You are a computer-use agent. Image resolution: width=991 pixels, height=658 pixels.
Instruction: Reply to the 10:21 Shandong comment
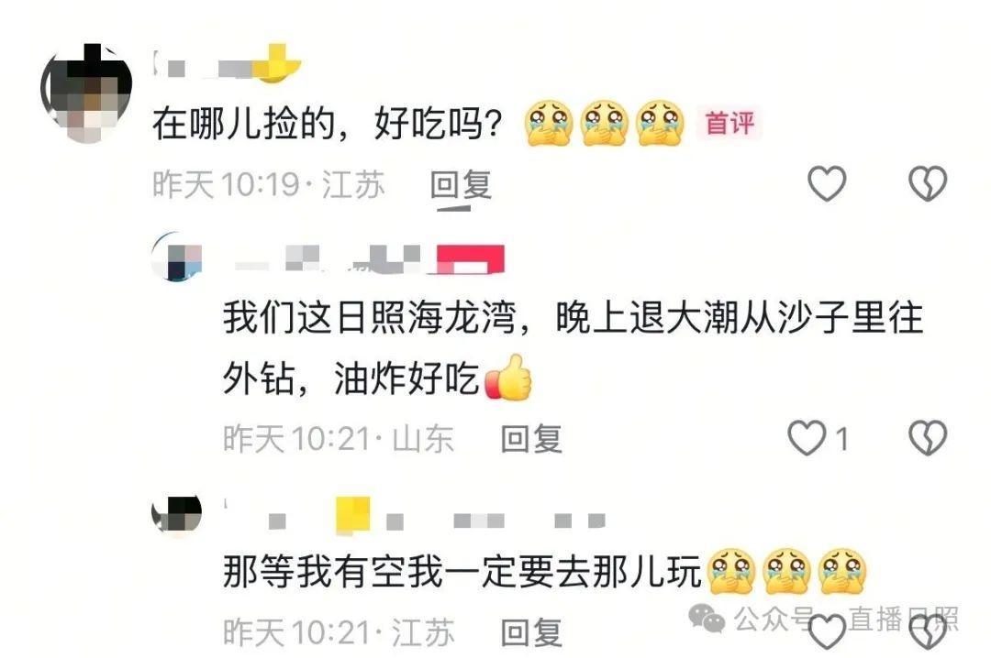tap(531, 439)
